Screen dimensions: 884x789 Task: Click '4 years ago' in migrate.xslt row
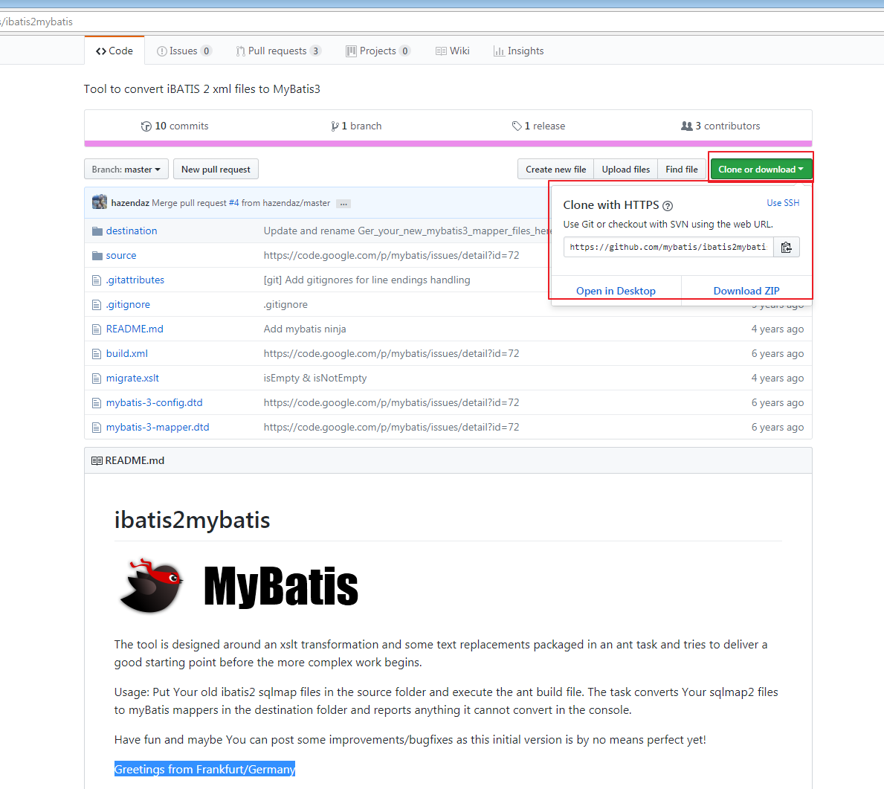coord(778,378)
